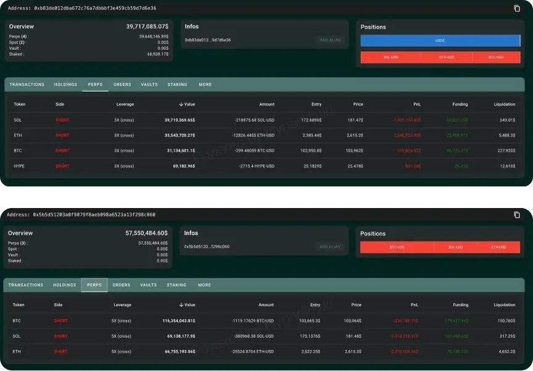Click Liquidation column header in lower table
This screenshot has height=371, width=533.
504,305
